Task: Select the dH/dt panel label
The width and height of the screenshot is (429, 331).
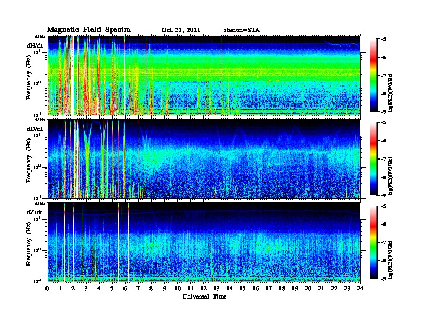Action: click(x=35, y=45)
